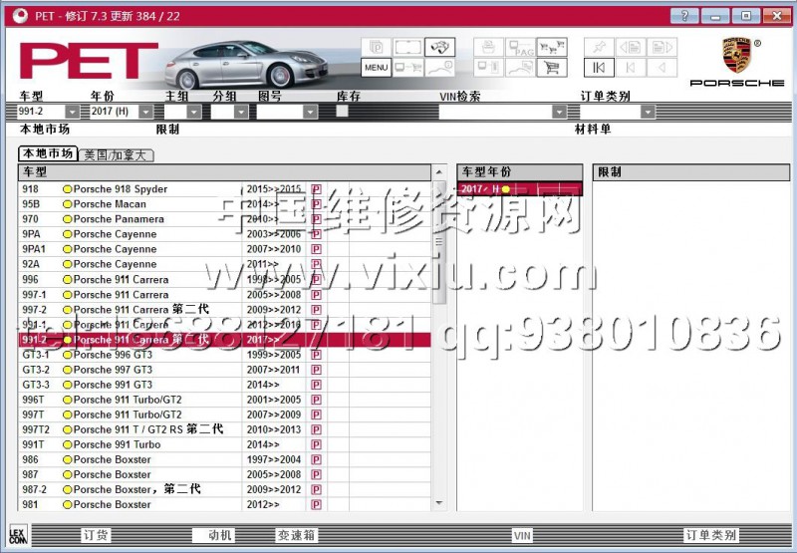Select the 997T2 GT2 RS 第二代 row
The image size is (797, 553).
[224, 430]
